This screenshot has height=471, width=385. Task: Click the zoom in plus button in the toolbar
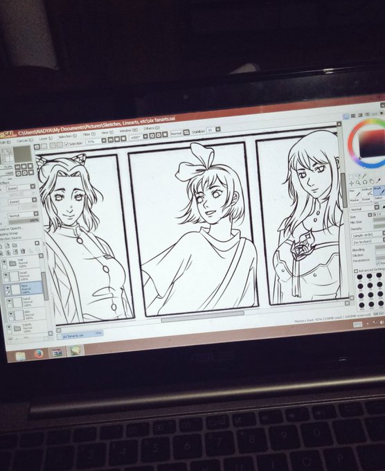[117, 139]
